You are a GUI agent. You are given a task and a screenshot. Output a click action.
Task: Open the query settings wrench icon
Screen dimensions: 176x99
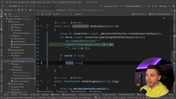(x=50, y=14)
